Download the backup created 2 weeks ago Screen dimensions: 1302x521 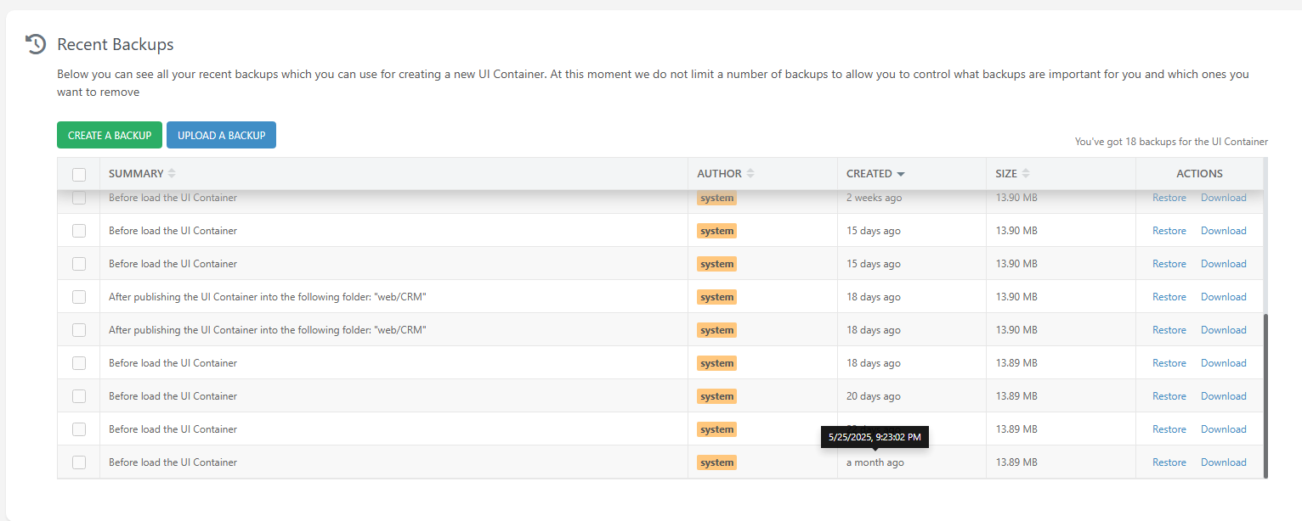(x=1224, y=198)
